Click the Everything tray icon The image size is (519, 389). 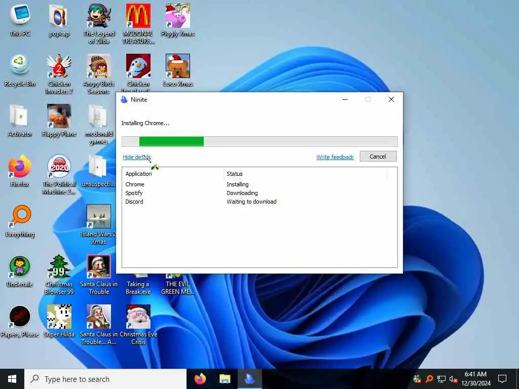pos(429,379)
